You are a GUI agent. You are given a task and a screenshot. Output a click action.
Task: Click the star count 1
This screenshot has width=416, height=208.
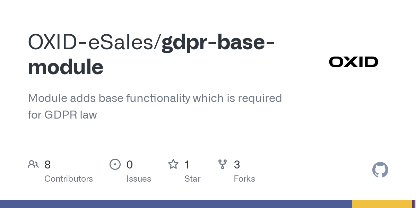click(187, 165)
